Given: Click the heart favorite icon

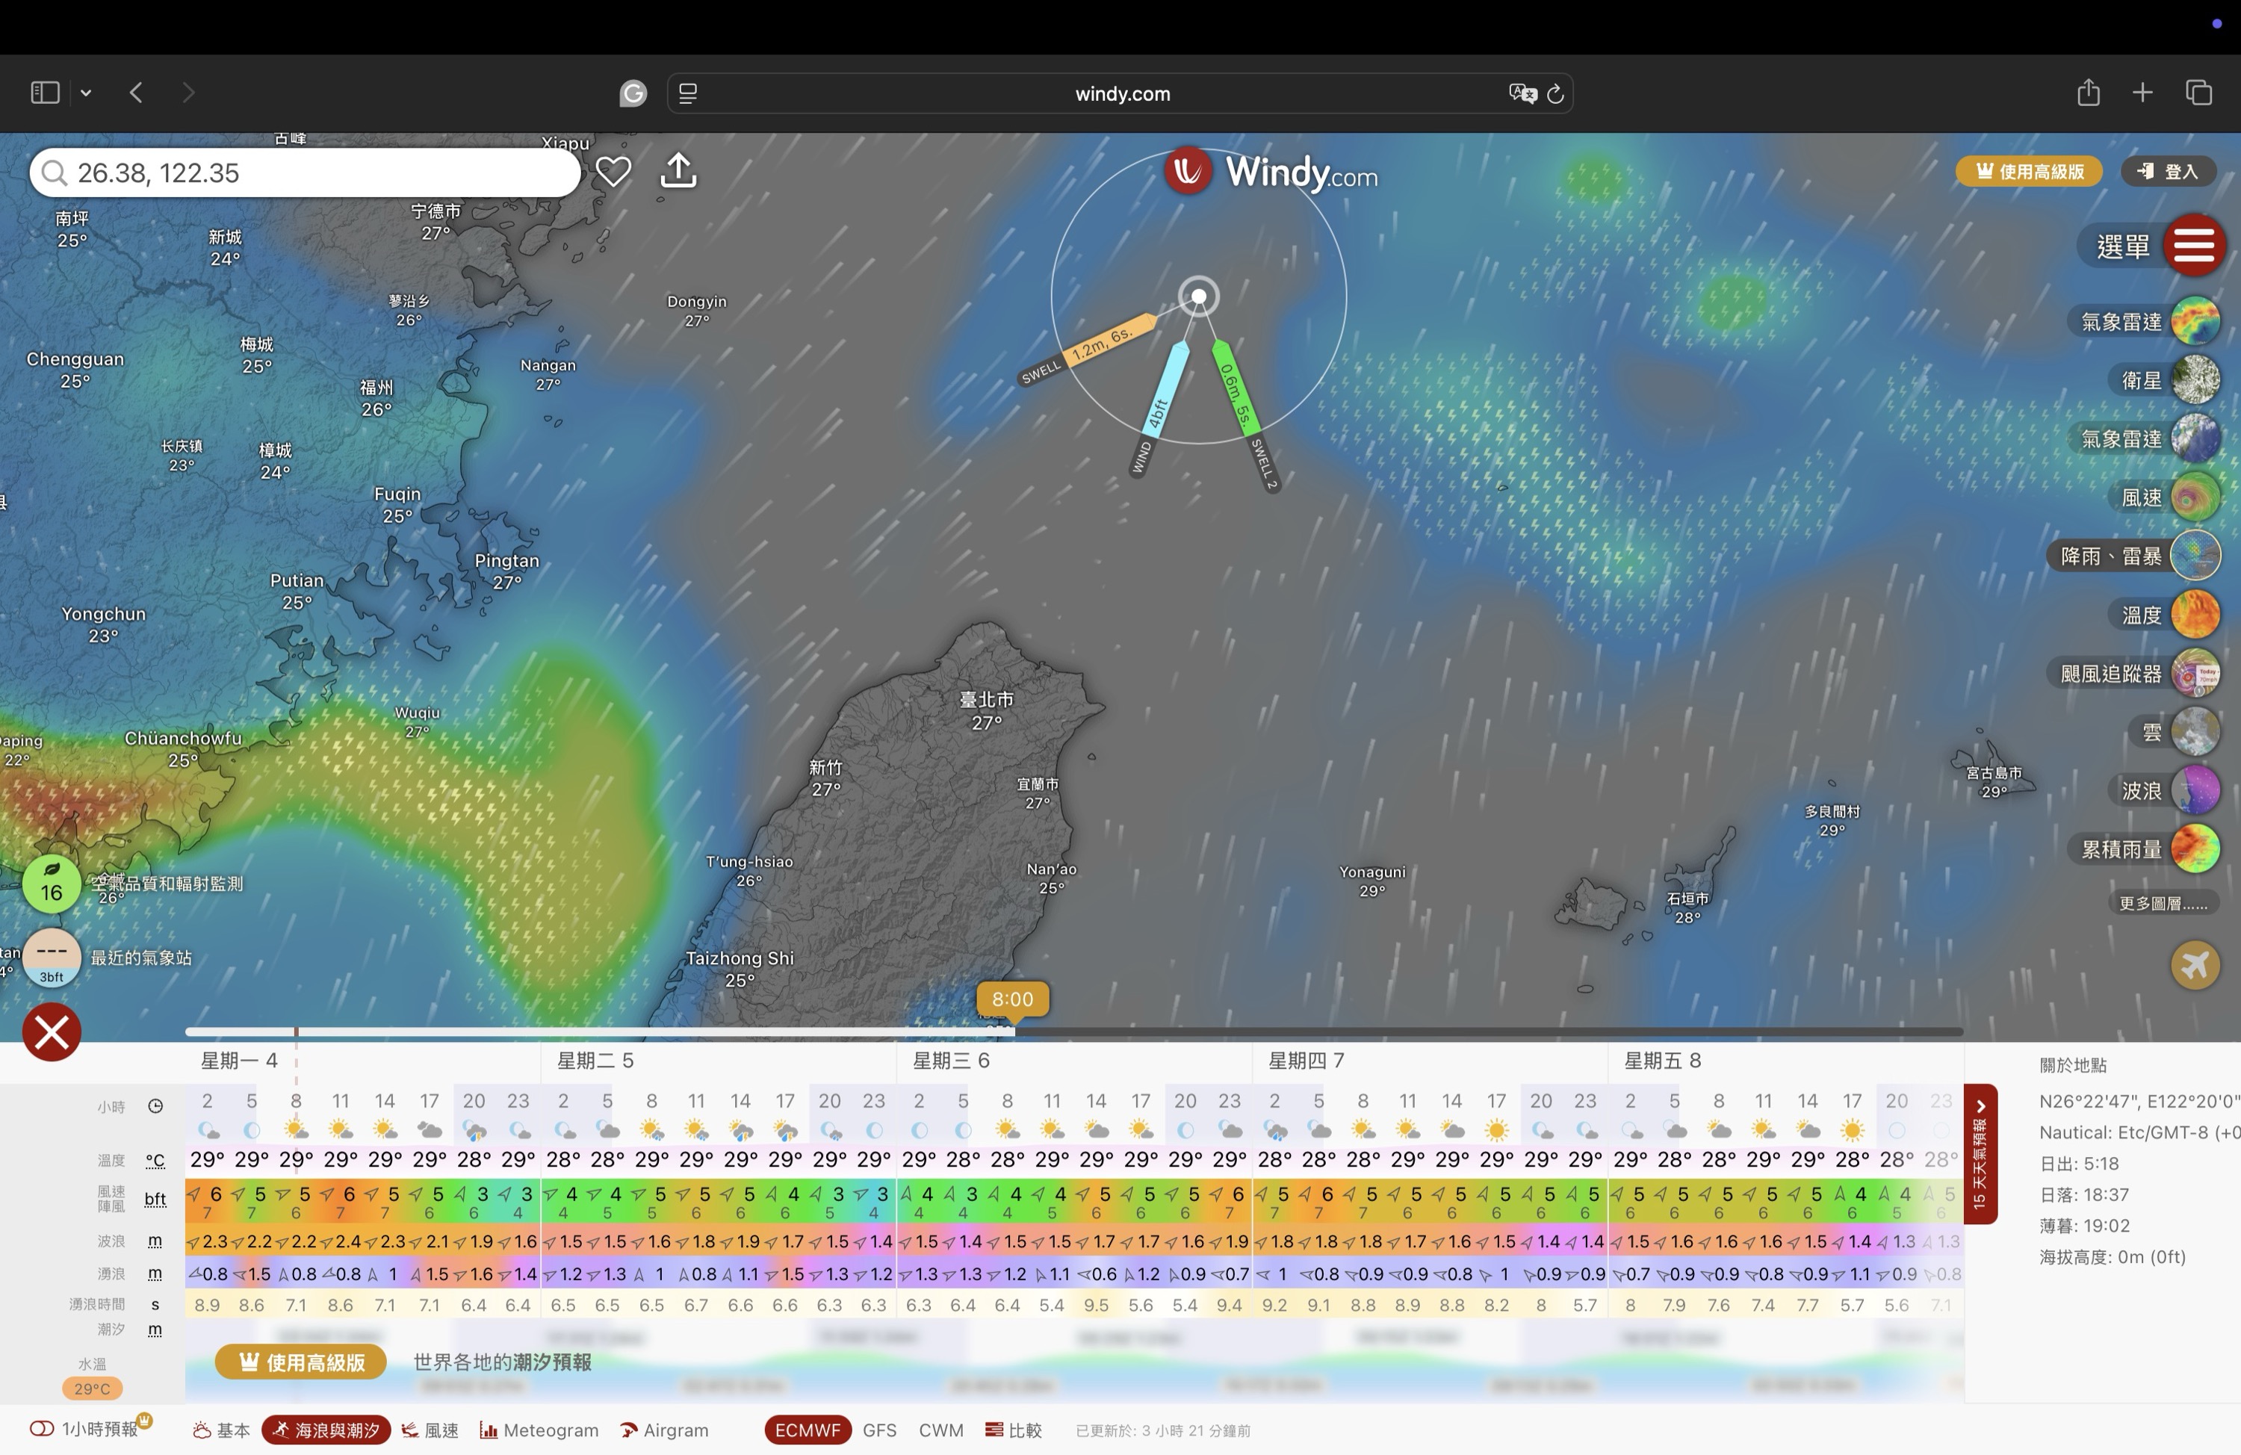Looking at the screenshot, I should coord(613,171).
